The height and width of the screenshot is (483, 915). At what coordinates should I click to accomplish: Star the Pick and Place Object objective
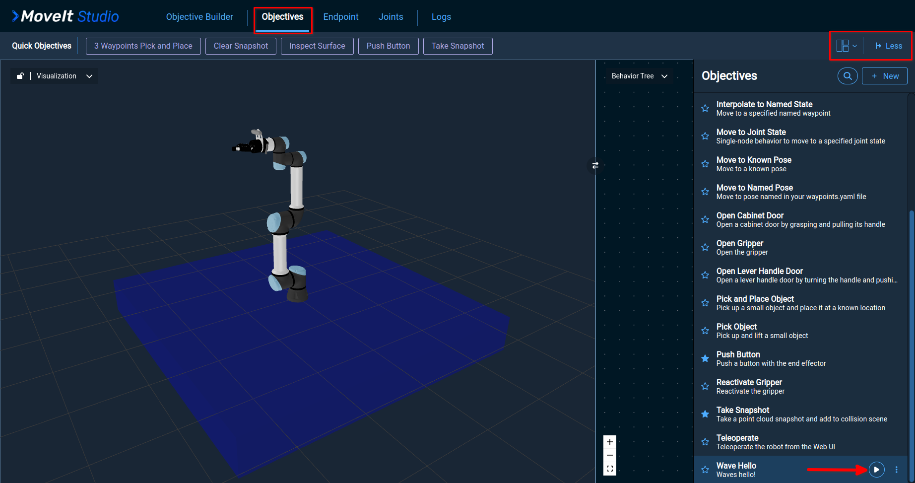click(x=705, y=303)
